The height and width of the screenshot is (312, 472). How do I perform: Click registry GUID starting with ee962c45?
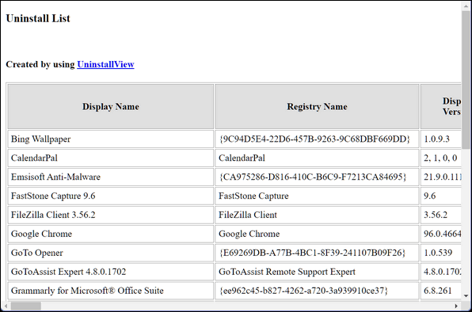click(x=317, y=291)
